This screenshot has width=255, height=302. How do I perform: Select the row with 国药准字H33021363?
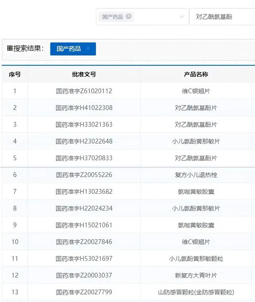tap(84, 125)
